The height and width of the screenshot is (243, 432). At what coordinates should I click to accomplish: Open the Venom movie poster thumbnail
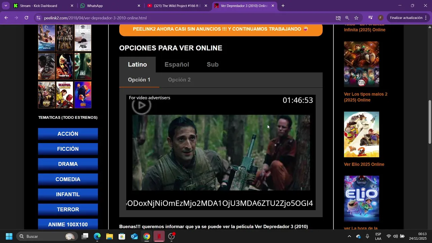point(47,66)
